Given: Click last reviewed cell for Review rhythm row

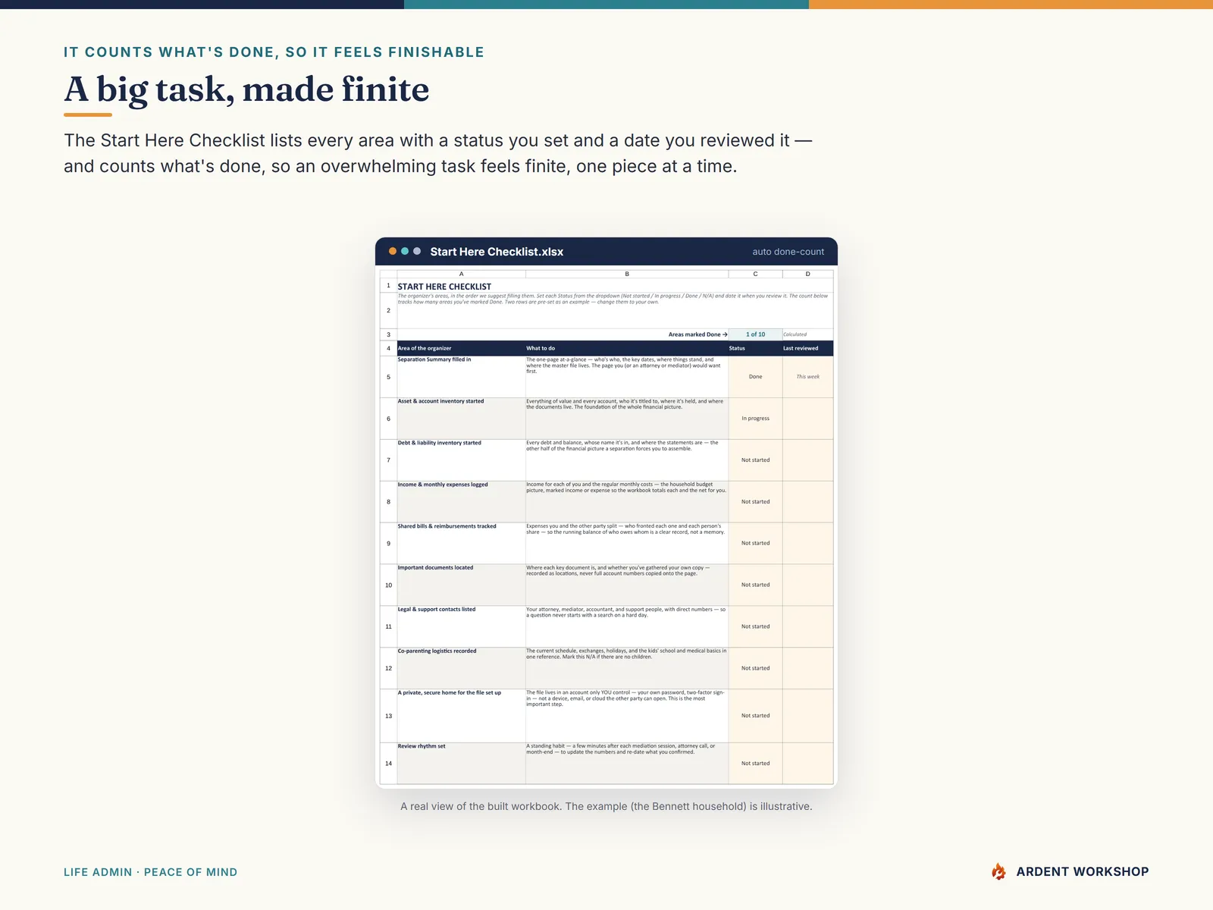Looking at the screenshot, I should click(x=807, y=764).
